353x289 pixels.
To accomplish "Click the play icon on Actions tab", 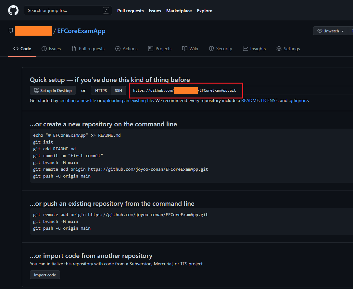I will (x=118, y=49).
